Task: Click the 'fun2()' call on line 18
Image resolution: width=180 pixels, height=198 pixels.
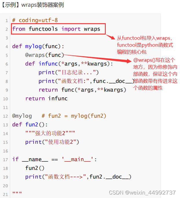Action: [35, 168]
